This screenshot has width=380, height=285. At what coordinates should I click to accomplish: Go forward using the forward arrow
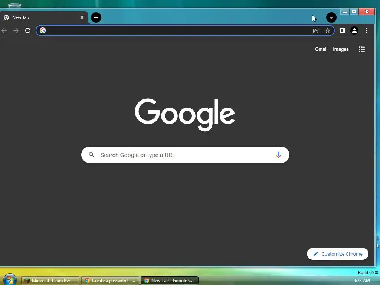coord(16,30)
